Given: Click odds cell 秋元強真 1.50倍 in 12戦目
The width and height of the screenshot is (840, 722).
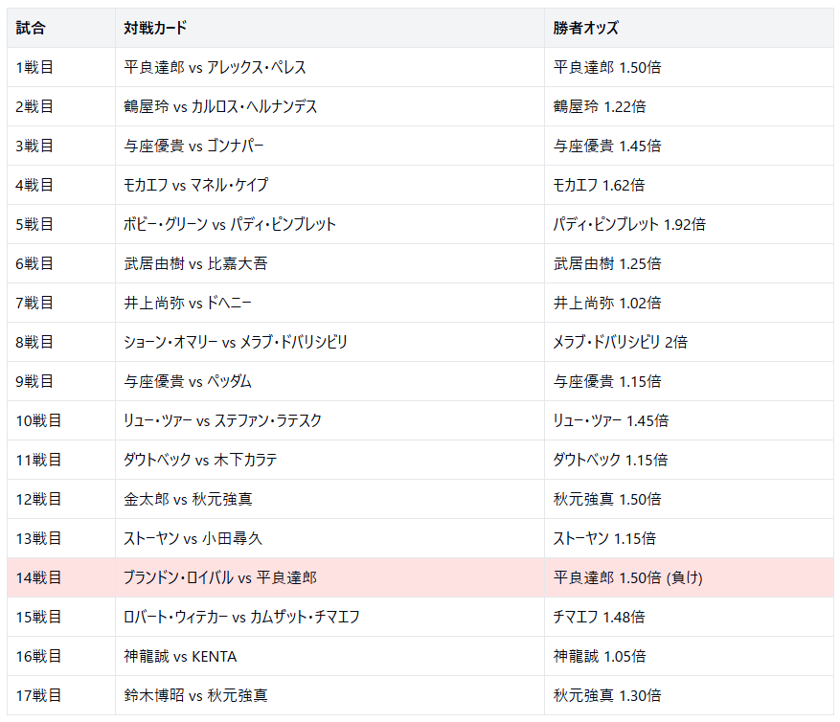Looking at the screenshot, I should 606,499.
